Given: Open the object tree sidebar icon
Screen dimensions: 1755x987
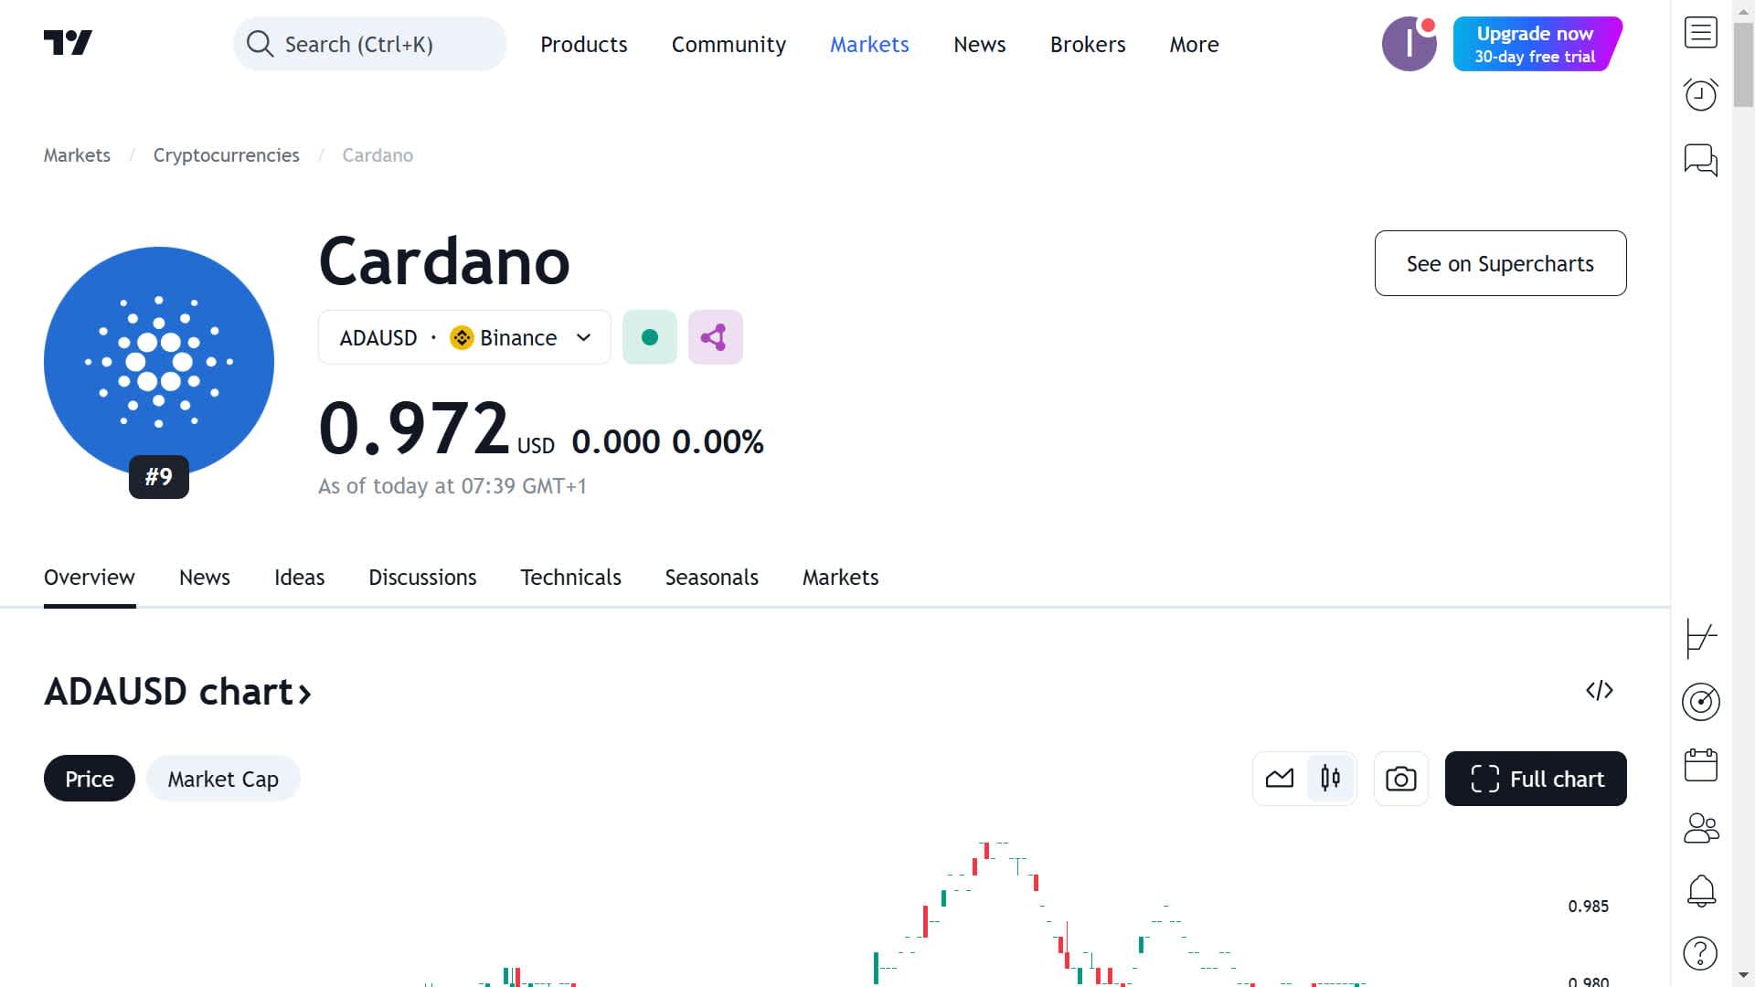Looking at the screenshot, I should (1700, 638).
